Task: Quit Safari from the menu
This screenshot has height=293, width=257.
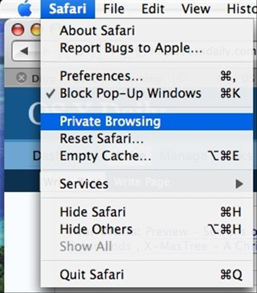Action: [x=147, y=275]
